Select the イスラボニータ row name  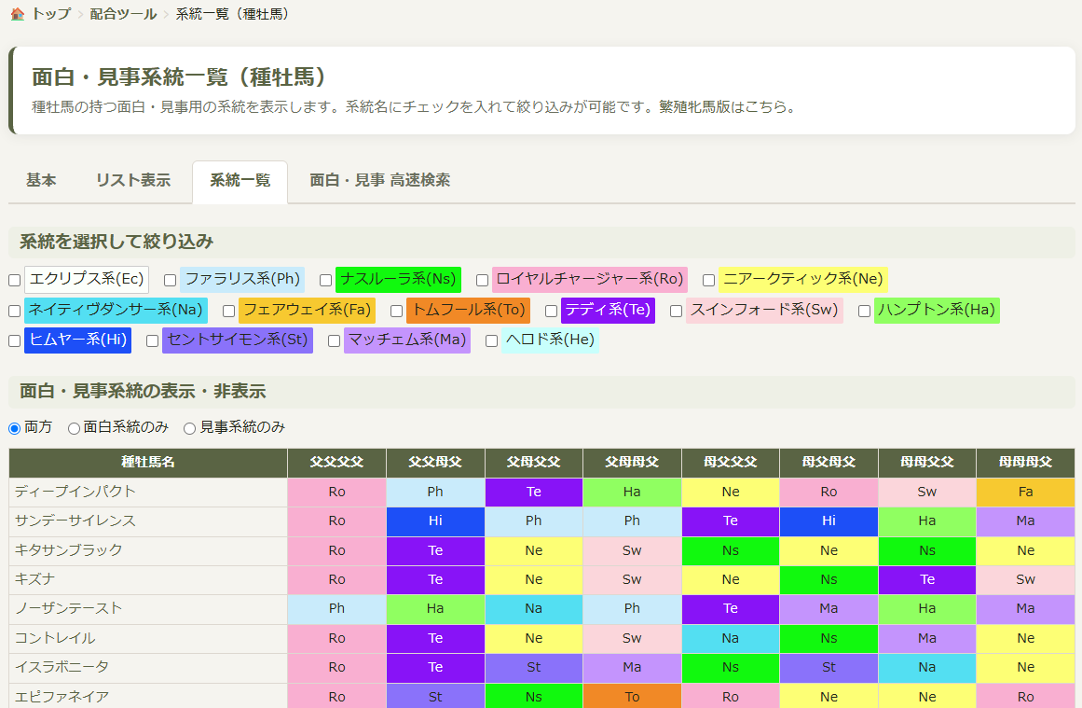coord(62,667)
